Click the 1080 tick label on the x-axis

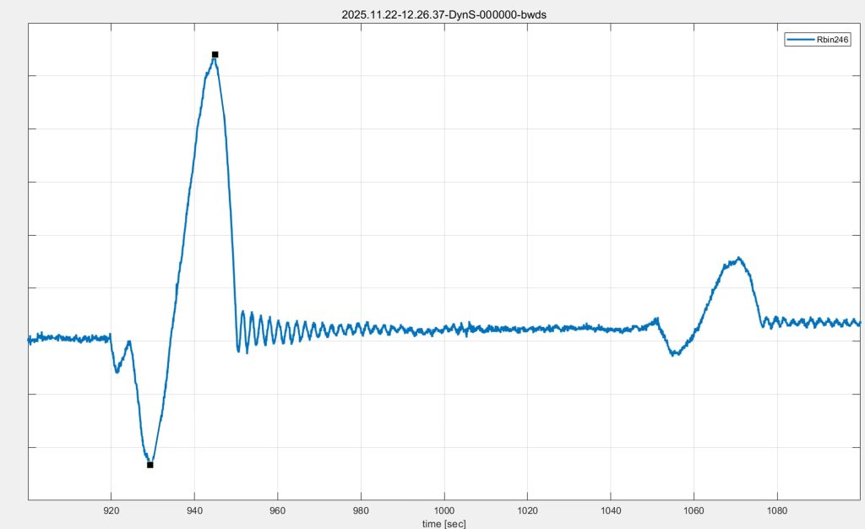click(x=777, y=510)
